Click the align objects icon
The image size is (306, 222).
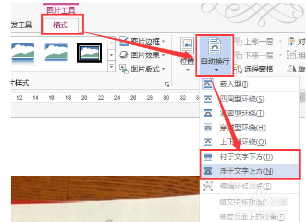[292, 41]
